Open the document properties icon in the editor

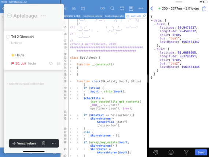point(131,8)
